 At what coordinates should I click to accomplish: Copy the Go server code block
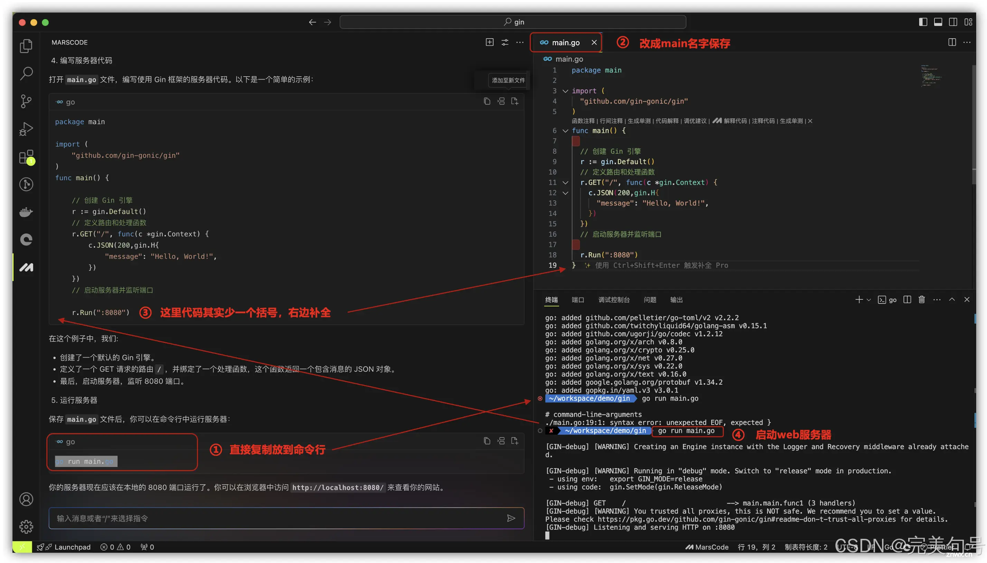pyautogui.click(x=487, y=101)
